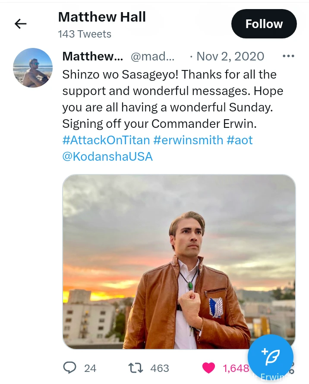Follow Matthew Hall's account
Screen dimensions: 309x384
(264, 24)
